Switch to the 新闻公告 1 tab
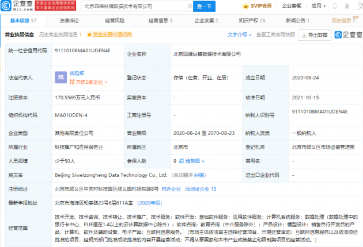This screenshot has width=363, height=247. click(x=298, y=21)
